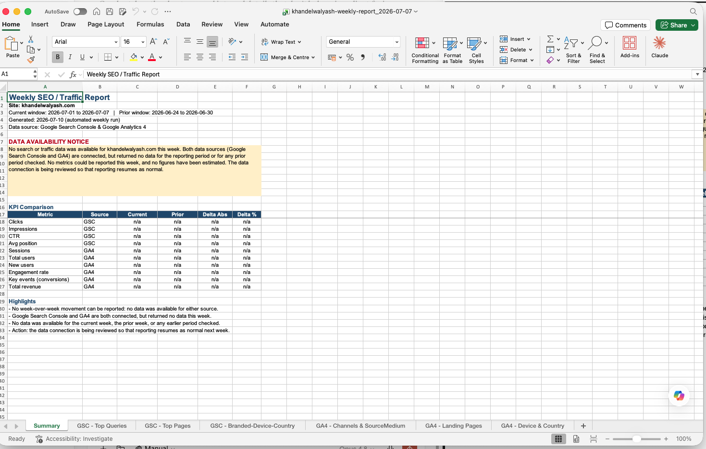This screenshot has height=449, width=706.
Task: Switch to GSC - Top Queries sheet
Action: 102,426
